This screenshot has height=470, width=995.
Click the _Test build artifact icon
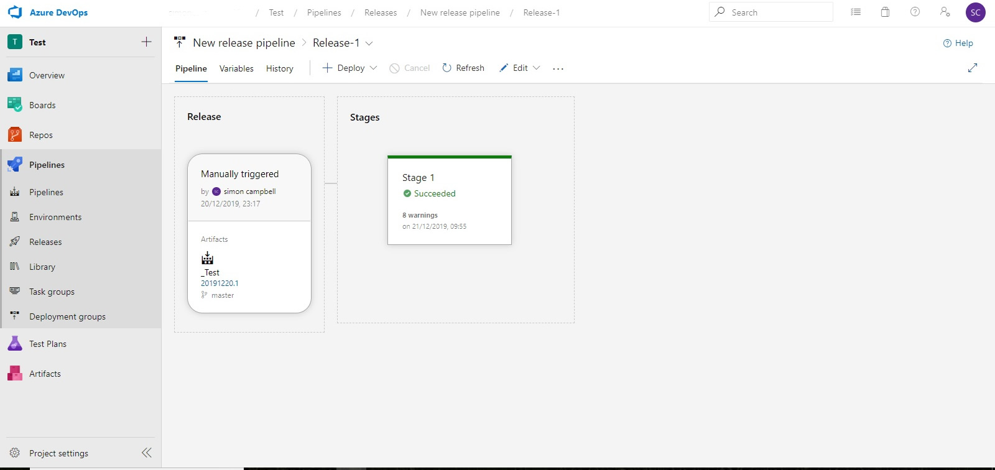[207, 258]
